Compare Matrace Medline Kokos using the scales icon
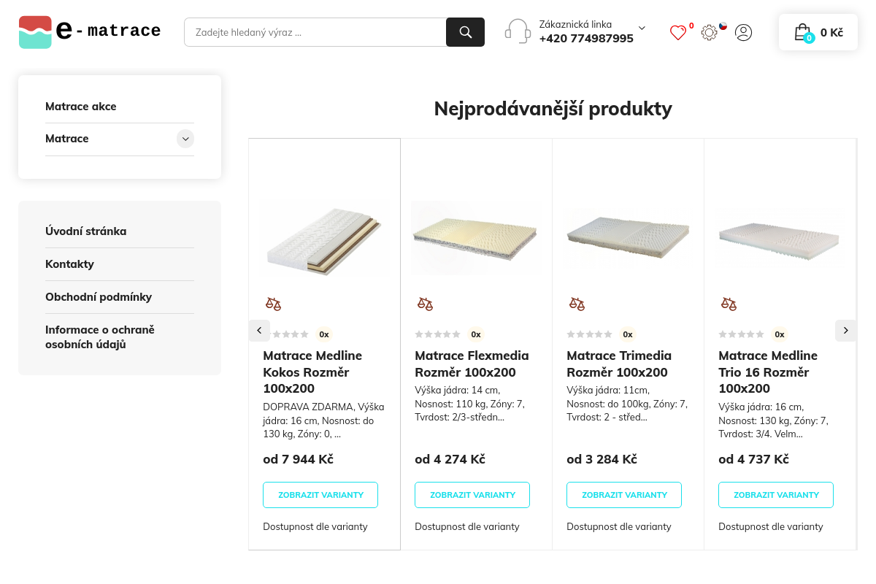Image resolution: width=876 pixels, height=584 pixels. pyautogui.click(x=273, y=304)
